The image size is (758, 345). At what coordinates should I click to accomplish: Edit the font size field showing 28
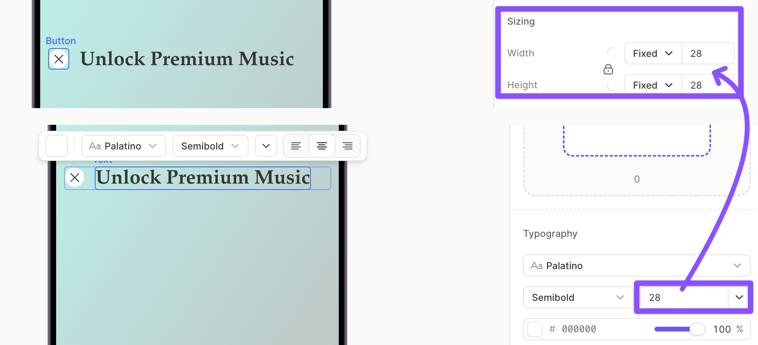point(684,297)
